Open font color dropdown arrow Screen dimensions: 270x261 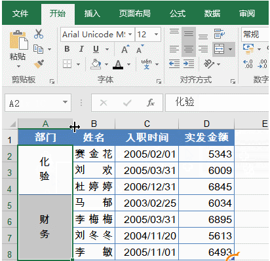(x=128, y=64)
